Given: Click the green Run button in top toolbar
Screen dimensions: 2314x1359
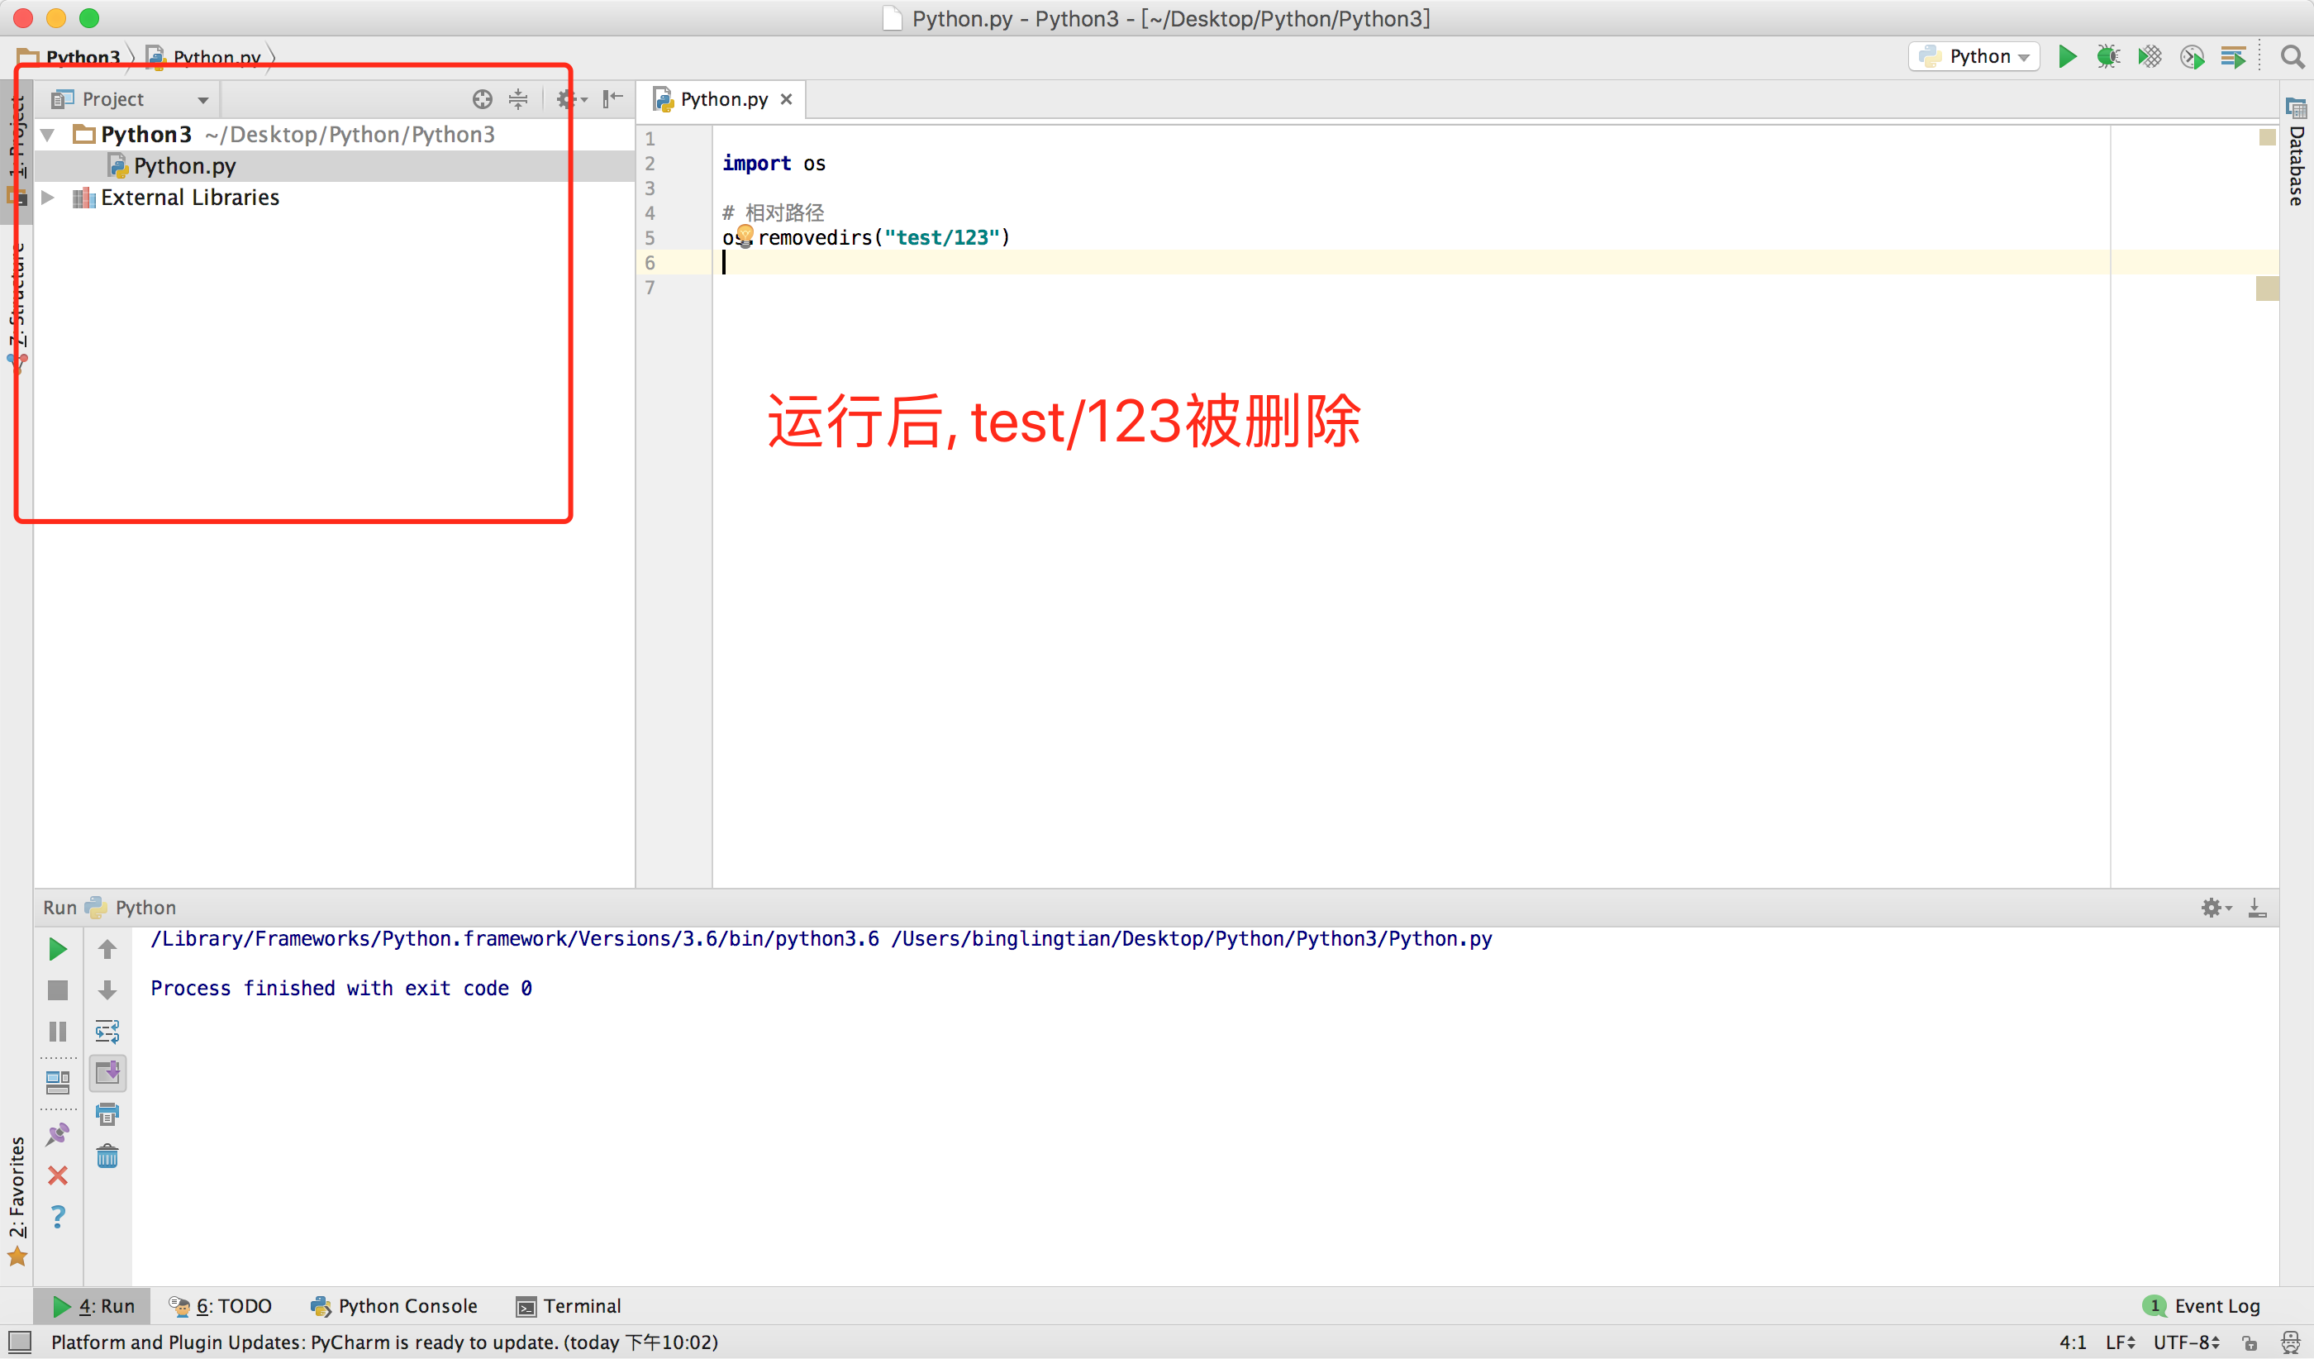Looking at the screenshot, I should coord(2067,57).
